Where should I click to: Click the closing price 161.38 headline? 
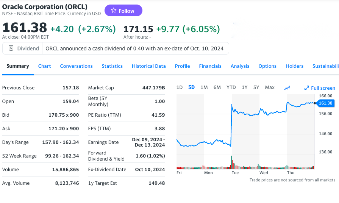point(25,28)
